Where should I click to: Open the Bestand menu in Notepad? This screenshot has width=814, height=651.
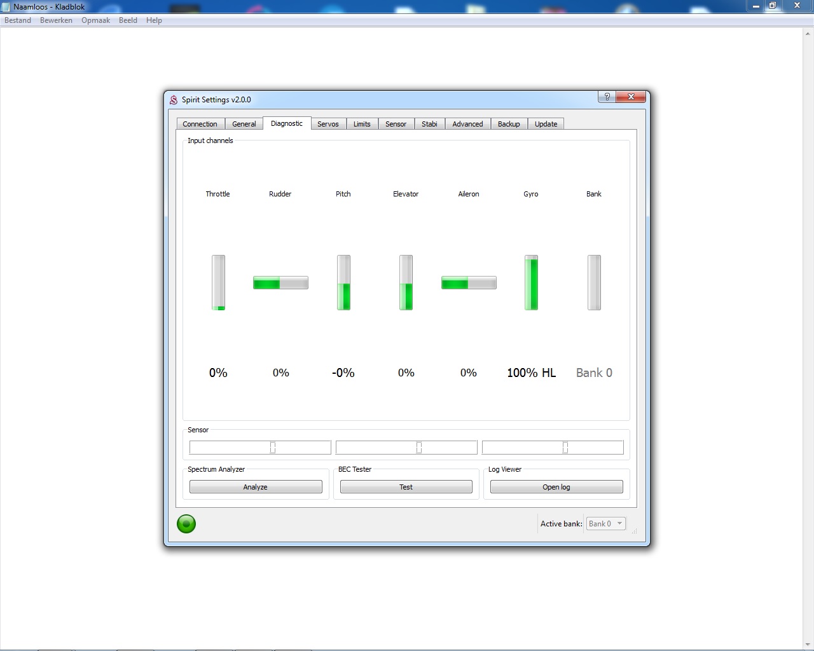(x=18, y=20)
